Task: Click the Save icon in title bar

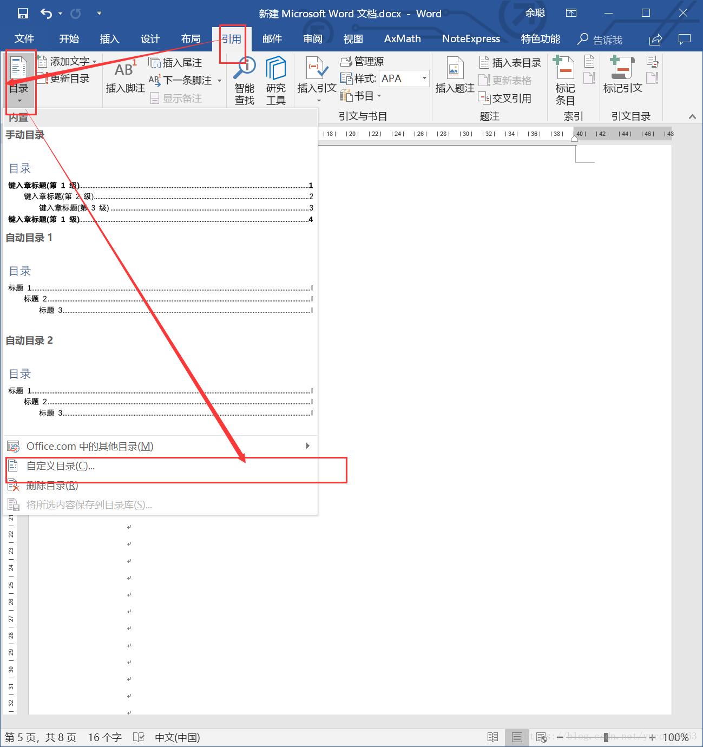Action: pos(22,14)
